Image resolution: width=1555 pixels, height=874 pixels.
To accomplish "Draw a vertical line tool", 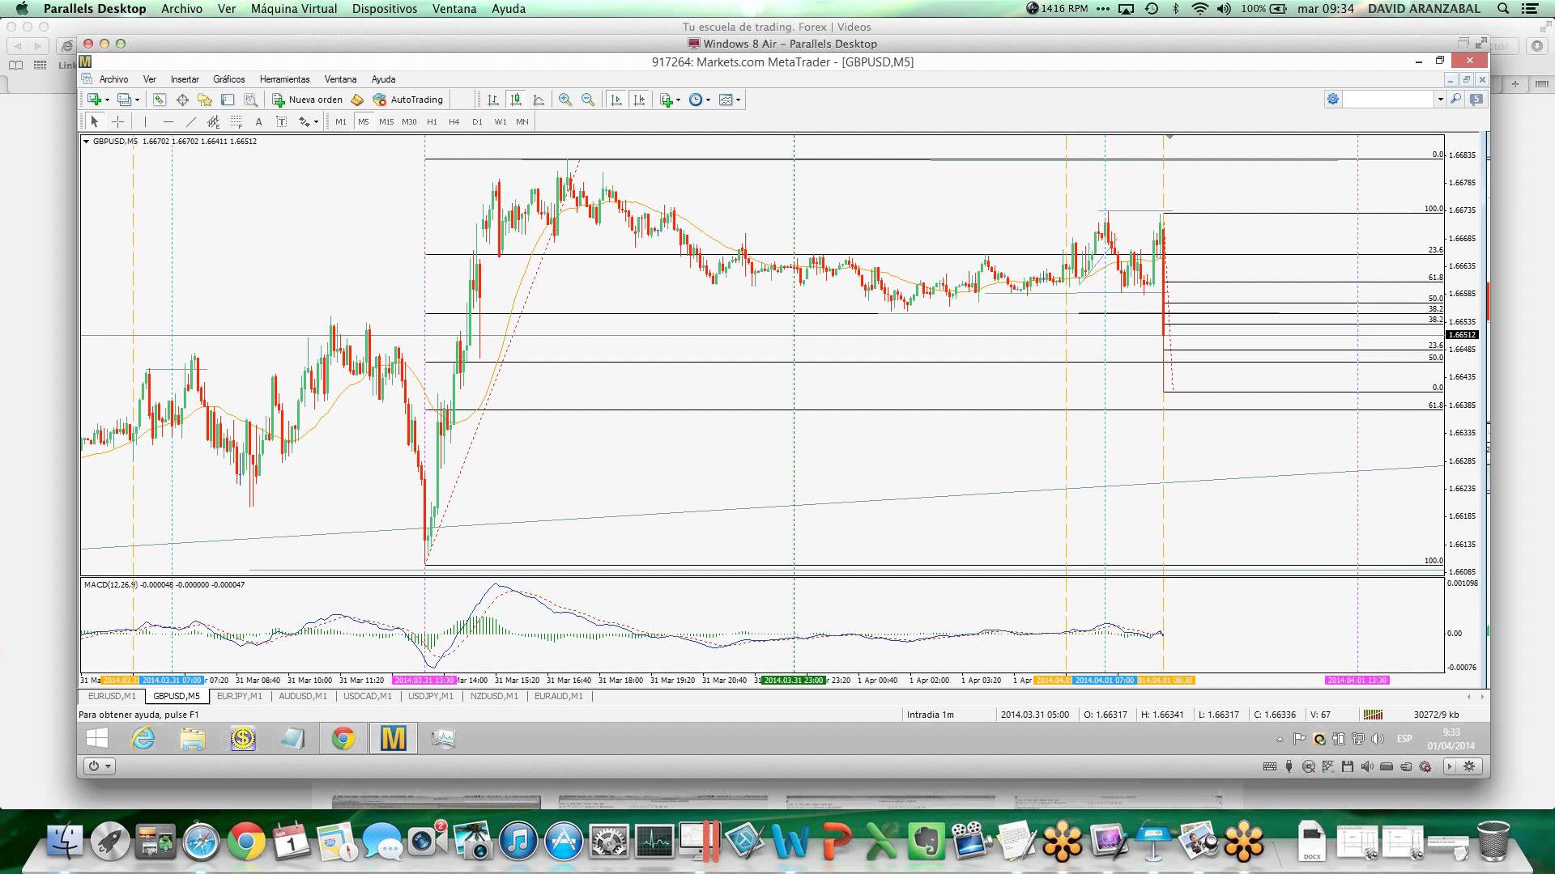I will click(146, 121).
